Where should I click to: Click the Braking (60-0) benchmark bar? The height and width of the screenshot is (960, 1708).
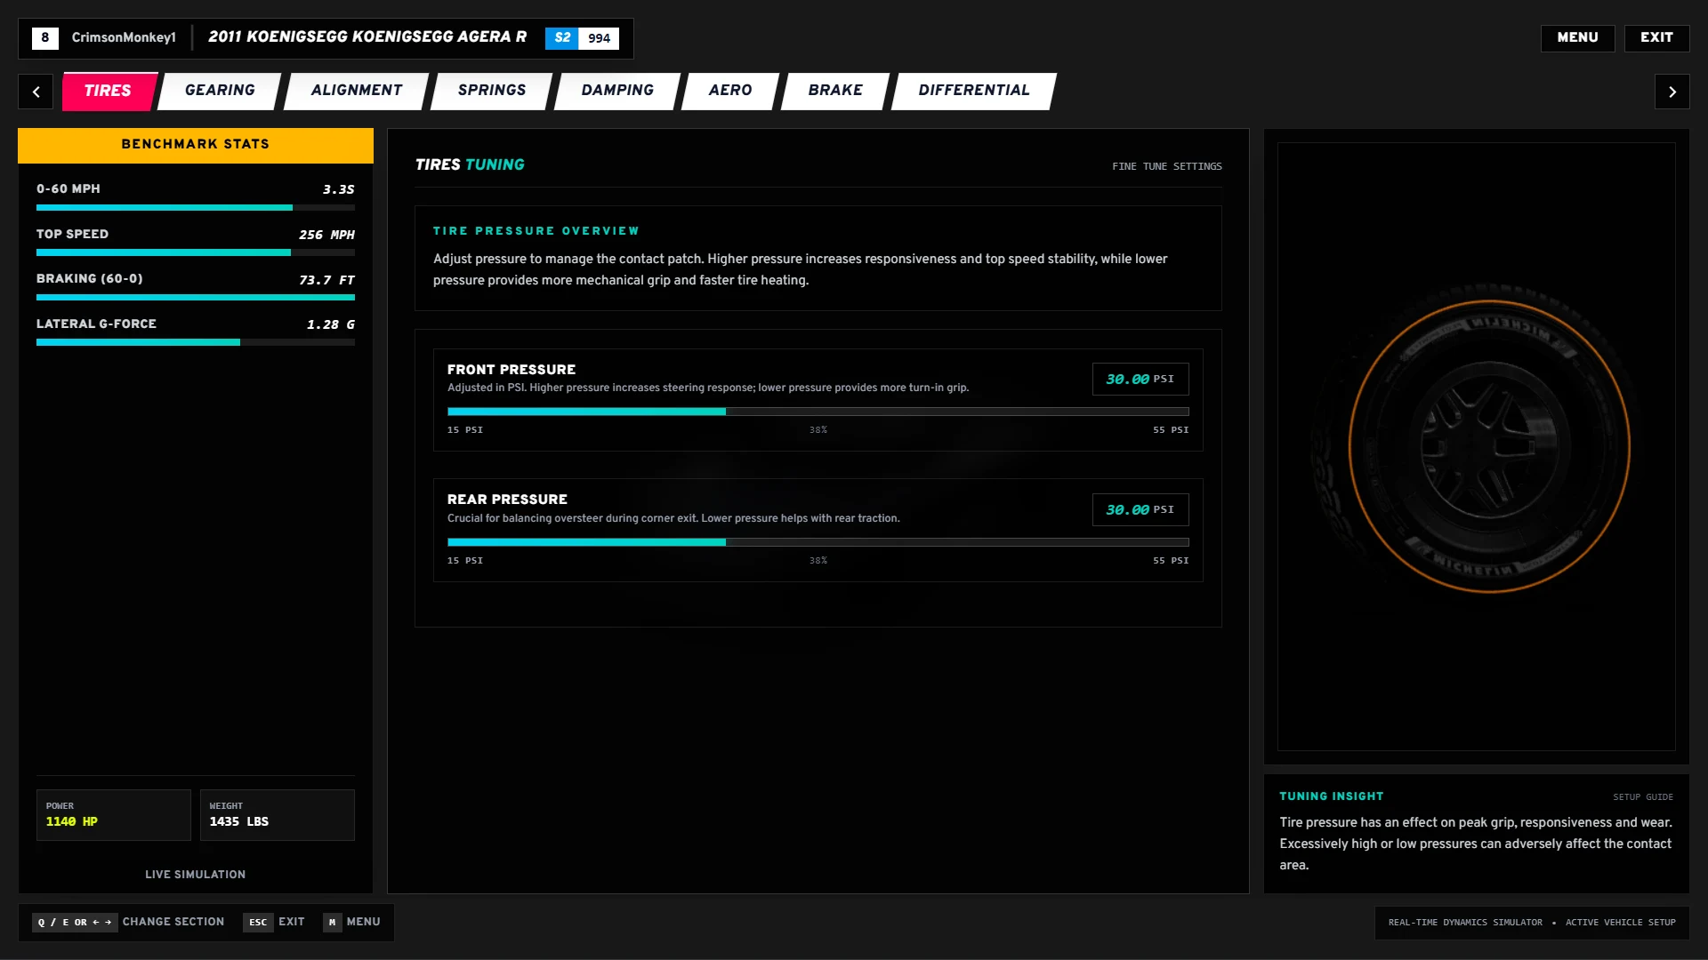pos(196,298)
